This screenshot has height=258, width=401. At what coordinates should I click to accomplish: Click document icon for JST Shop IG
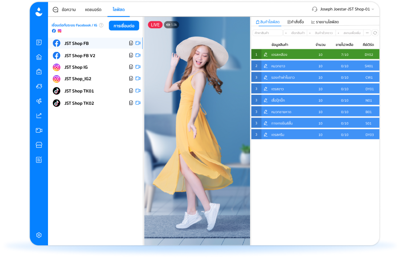click(x=131, y=67)
